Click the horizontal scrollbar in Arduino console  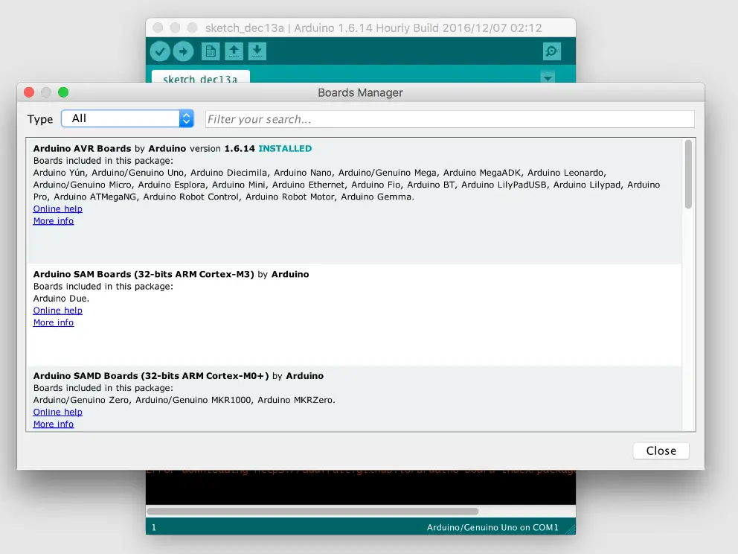click(312, 511)
